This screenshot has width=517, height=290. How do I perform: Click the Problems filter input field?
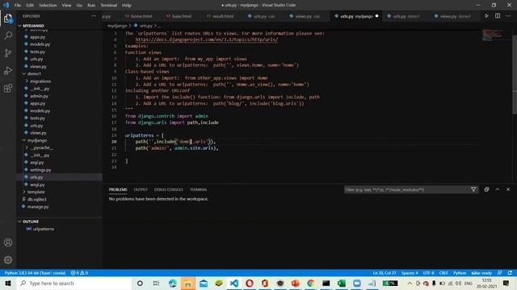point(407,190)
